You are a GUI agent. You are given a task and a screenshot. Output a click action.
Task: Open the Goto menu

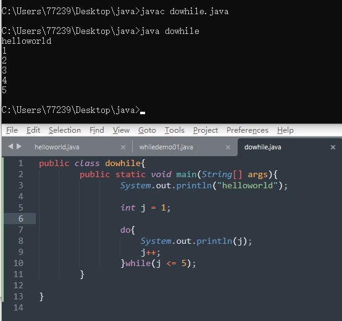click(147, 130)
